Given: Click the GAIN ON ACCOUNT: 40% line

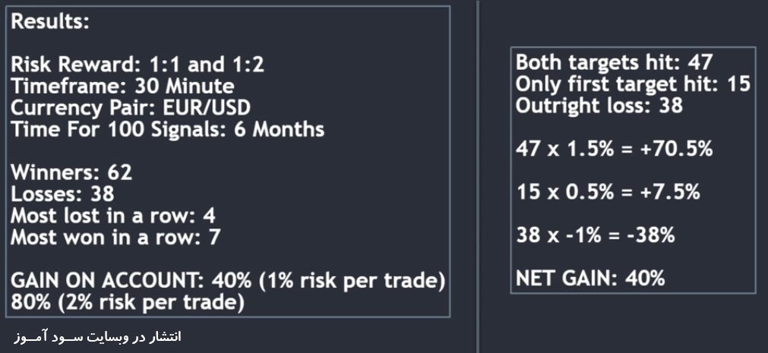Looking at the screenshot, I should pos(228,281).
